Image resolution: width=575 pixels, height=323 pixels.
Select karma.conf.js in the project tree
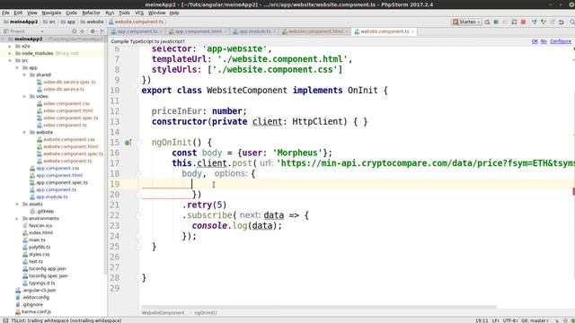pos(36,311)
